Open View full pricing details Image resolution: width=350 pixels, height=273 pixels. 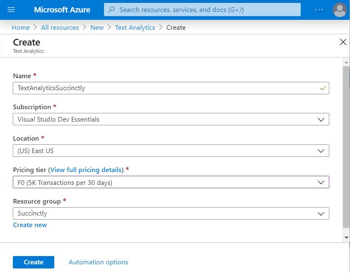(x=86, y=170)
